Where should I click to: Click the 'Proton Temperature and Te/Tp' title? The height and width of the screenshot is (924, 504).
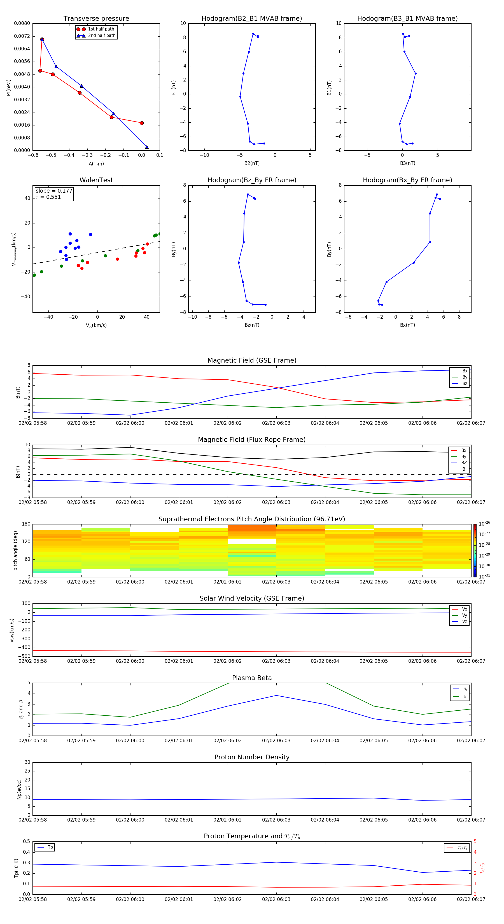click(252, 836)
